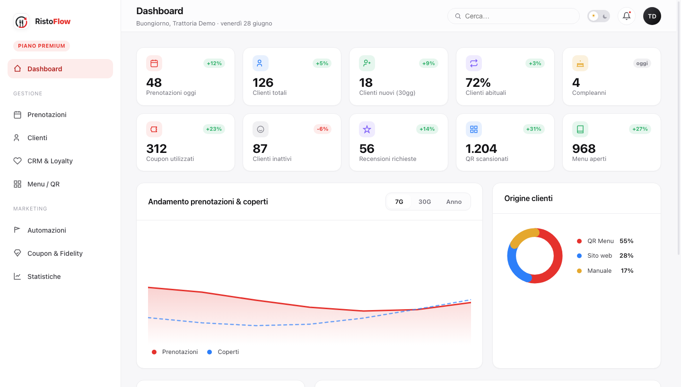The width and height of the screenshot is (681, 387).
Task: Click the book icon on Menu aperti card
Action: (x=580, y=129)
